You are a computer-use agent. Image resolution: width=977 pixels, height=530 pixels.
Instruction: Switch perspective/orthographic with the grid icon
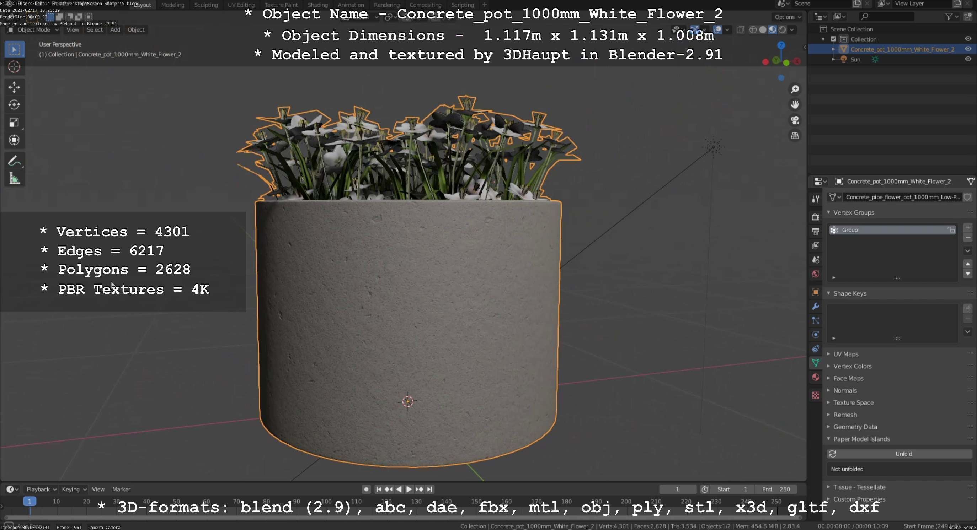pos(795,136)
